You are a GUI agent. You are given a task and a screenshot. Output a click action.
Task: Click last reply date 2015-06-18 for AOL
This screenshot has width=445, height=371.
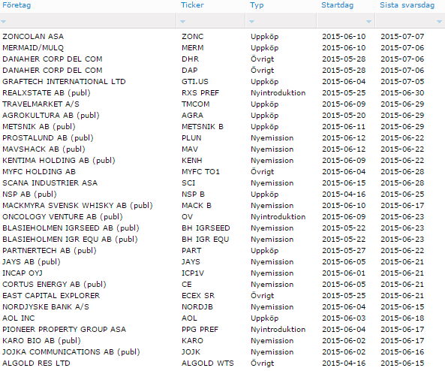coord(402,318)
